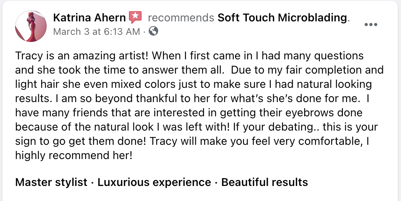401x201 pixels.
Task: Click the "highly recommend her!" closing line
Action: click(x=73, y=155)
